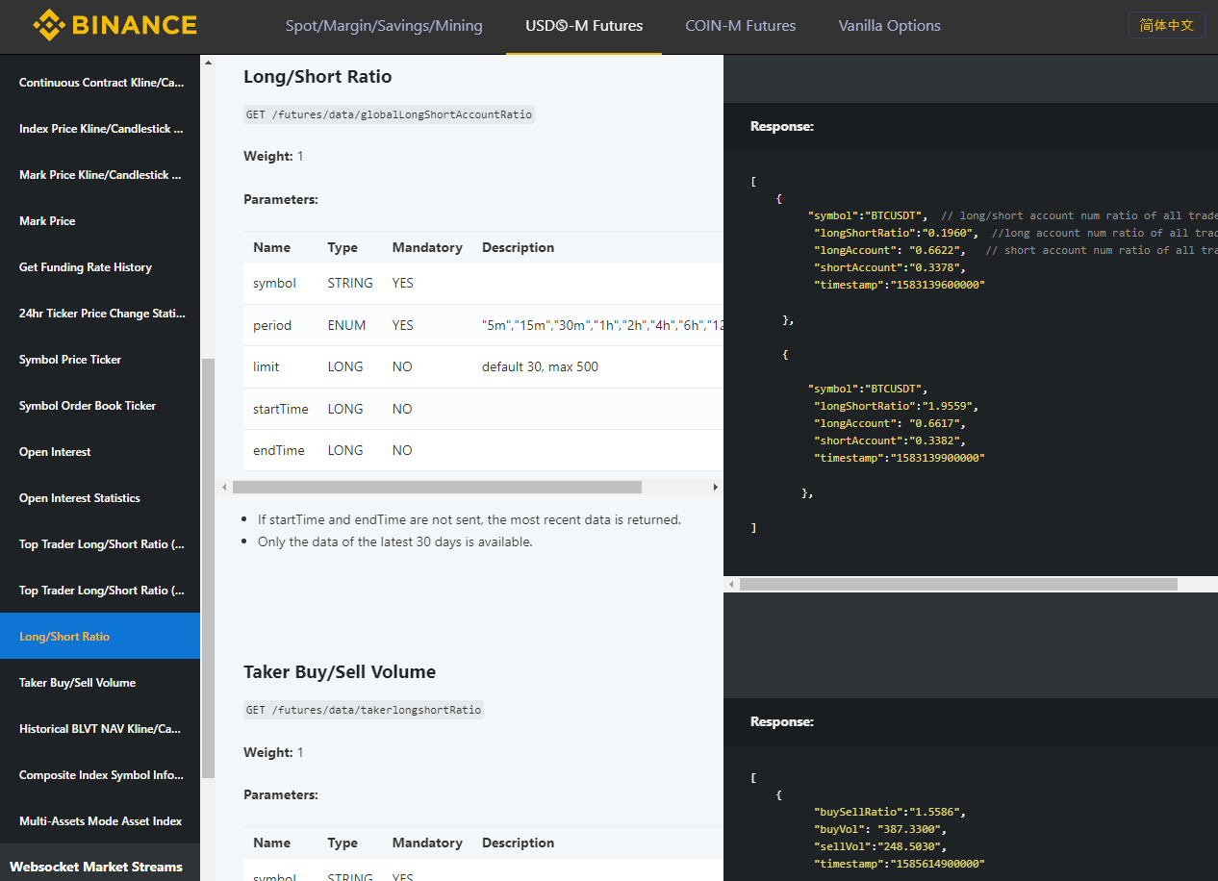The width and height of the screenshot is (1218, 881).
Task: Click the 'startTime' parameter cell
Action: point(281,409)
